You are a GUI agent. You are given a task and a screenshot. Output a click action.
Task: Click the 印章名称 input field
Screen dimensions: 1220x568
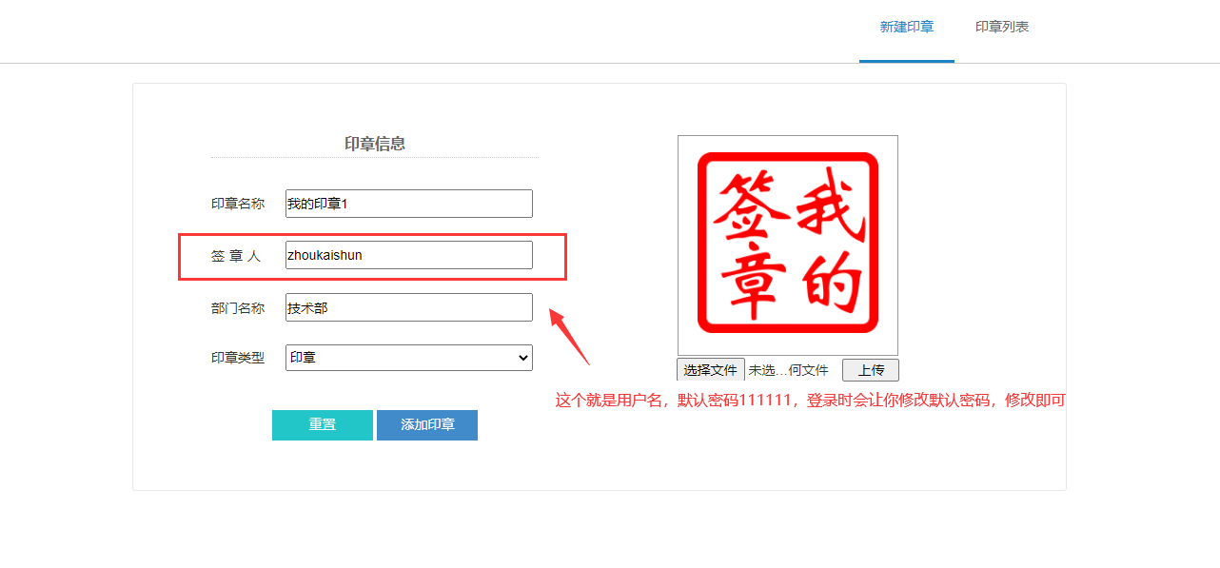(x=409, y=204)
